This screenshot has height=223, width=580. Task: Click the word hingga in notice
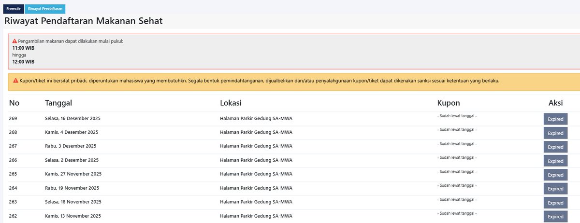[19, 55]
